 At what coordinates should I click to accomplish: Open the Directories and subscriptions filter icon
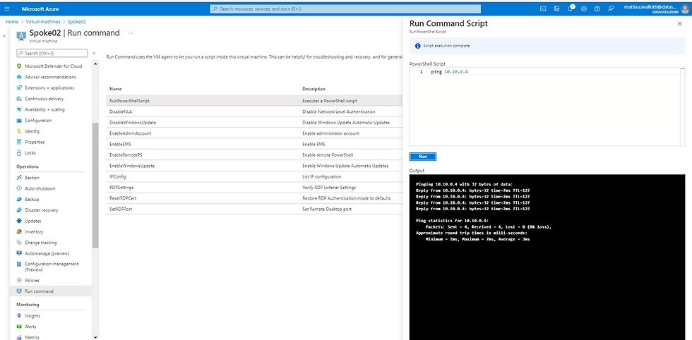click(x=557, y=9)
